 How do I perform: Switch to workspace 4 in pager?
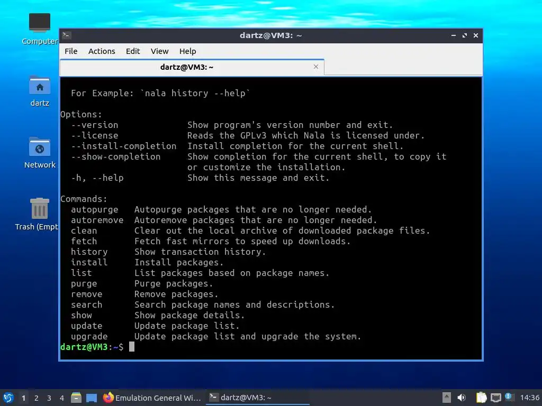point(62,398)
